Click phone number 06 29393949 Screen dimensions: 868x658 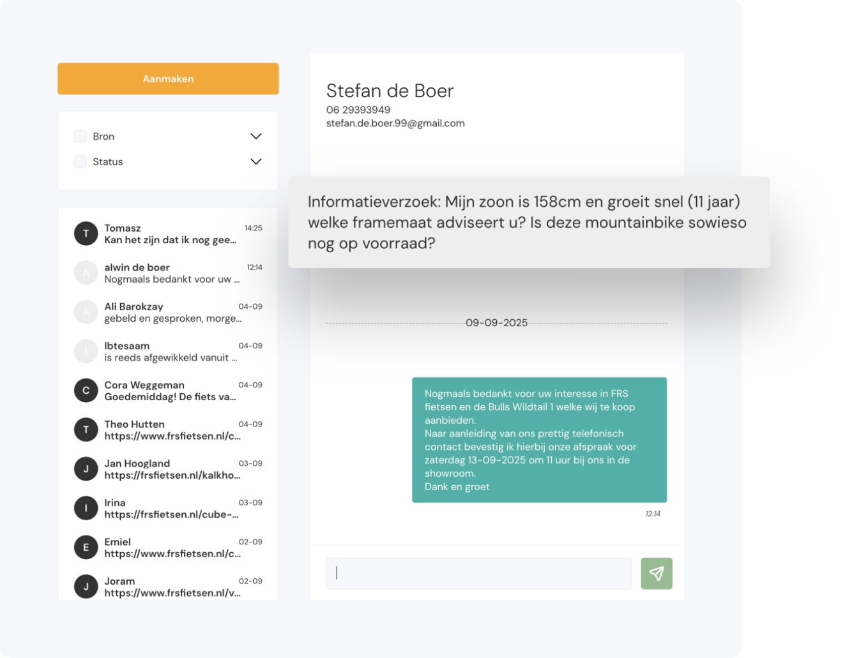(358, 110)
